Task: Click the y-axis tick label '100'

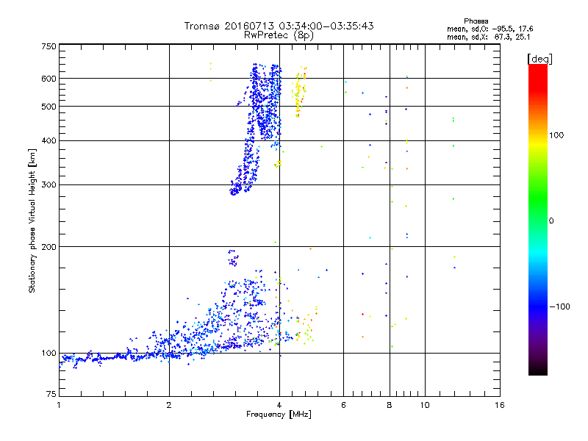Action: pos(49,354)
